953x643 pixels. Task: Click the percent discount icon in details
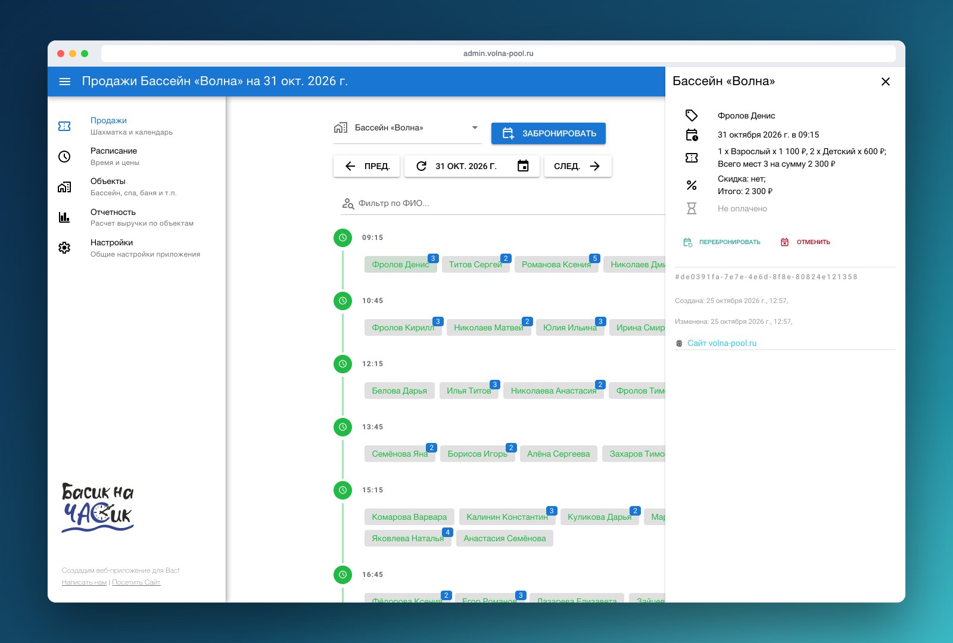coord(692,185)
